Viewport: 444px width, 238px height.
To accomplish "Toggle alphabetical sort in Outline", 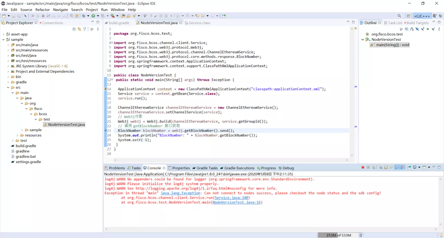I will coord(412,29).
